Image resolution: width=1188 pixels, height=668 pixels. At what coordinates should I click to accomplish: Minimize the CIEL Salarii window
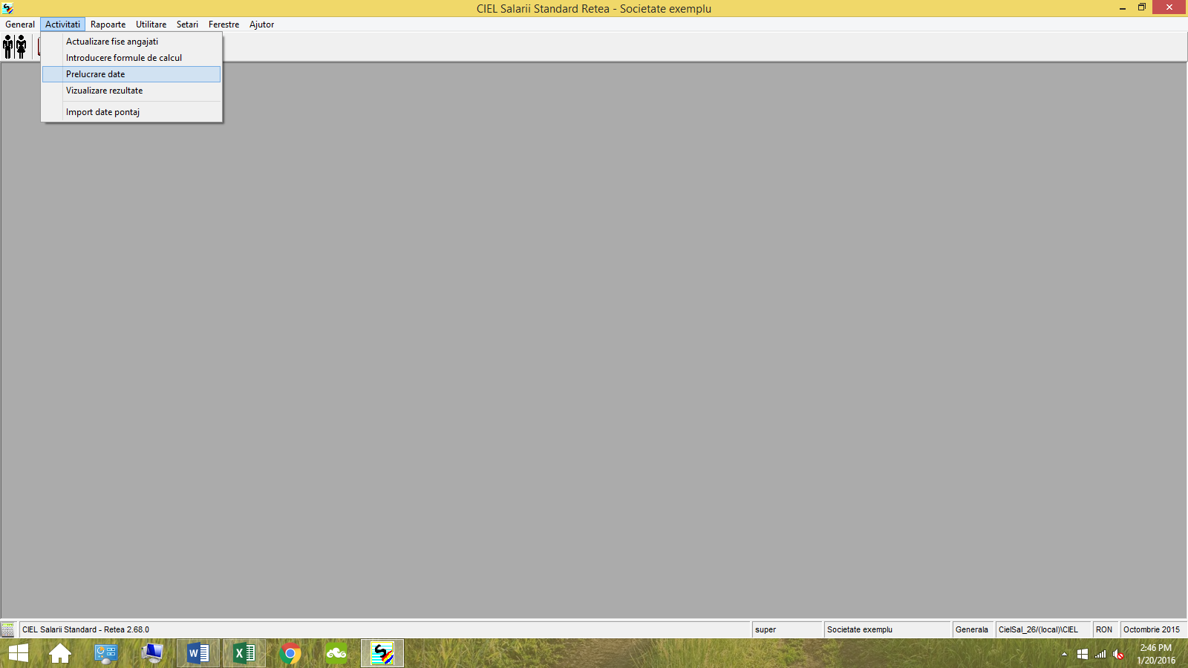tap(1123, 8)
